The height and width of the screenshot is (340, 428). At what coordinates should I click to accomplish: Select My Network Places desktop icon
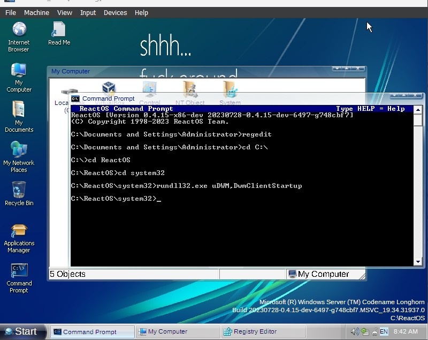(x=19, y=157)
